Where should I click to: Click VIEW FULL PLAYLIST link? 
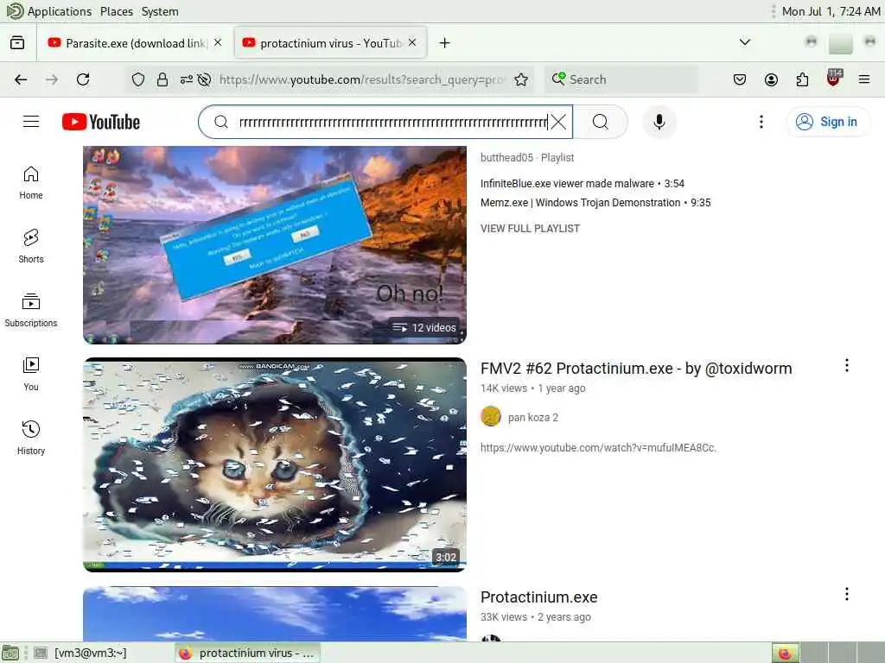[530, 228]
